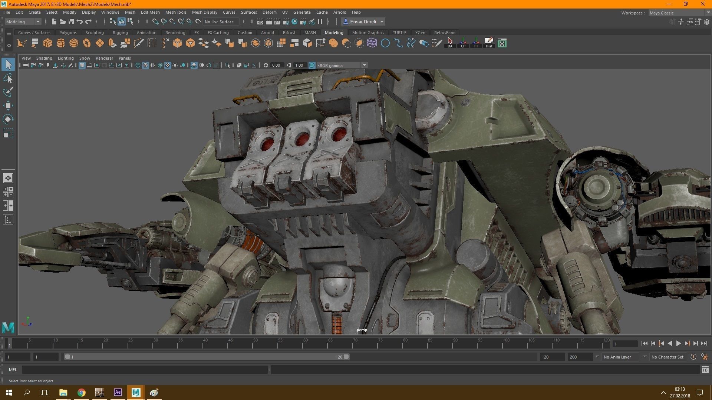
Task: Open the Modeling menu set dropdown
Action: (23, 21)
